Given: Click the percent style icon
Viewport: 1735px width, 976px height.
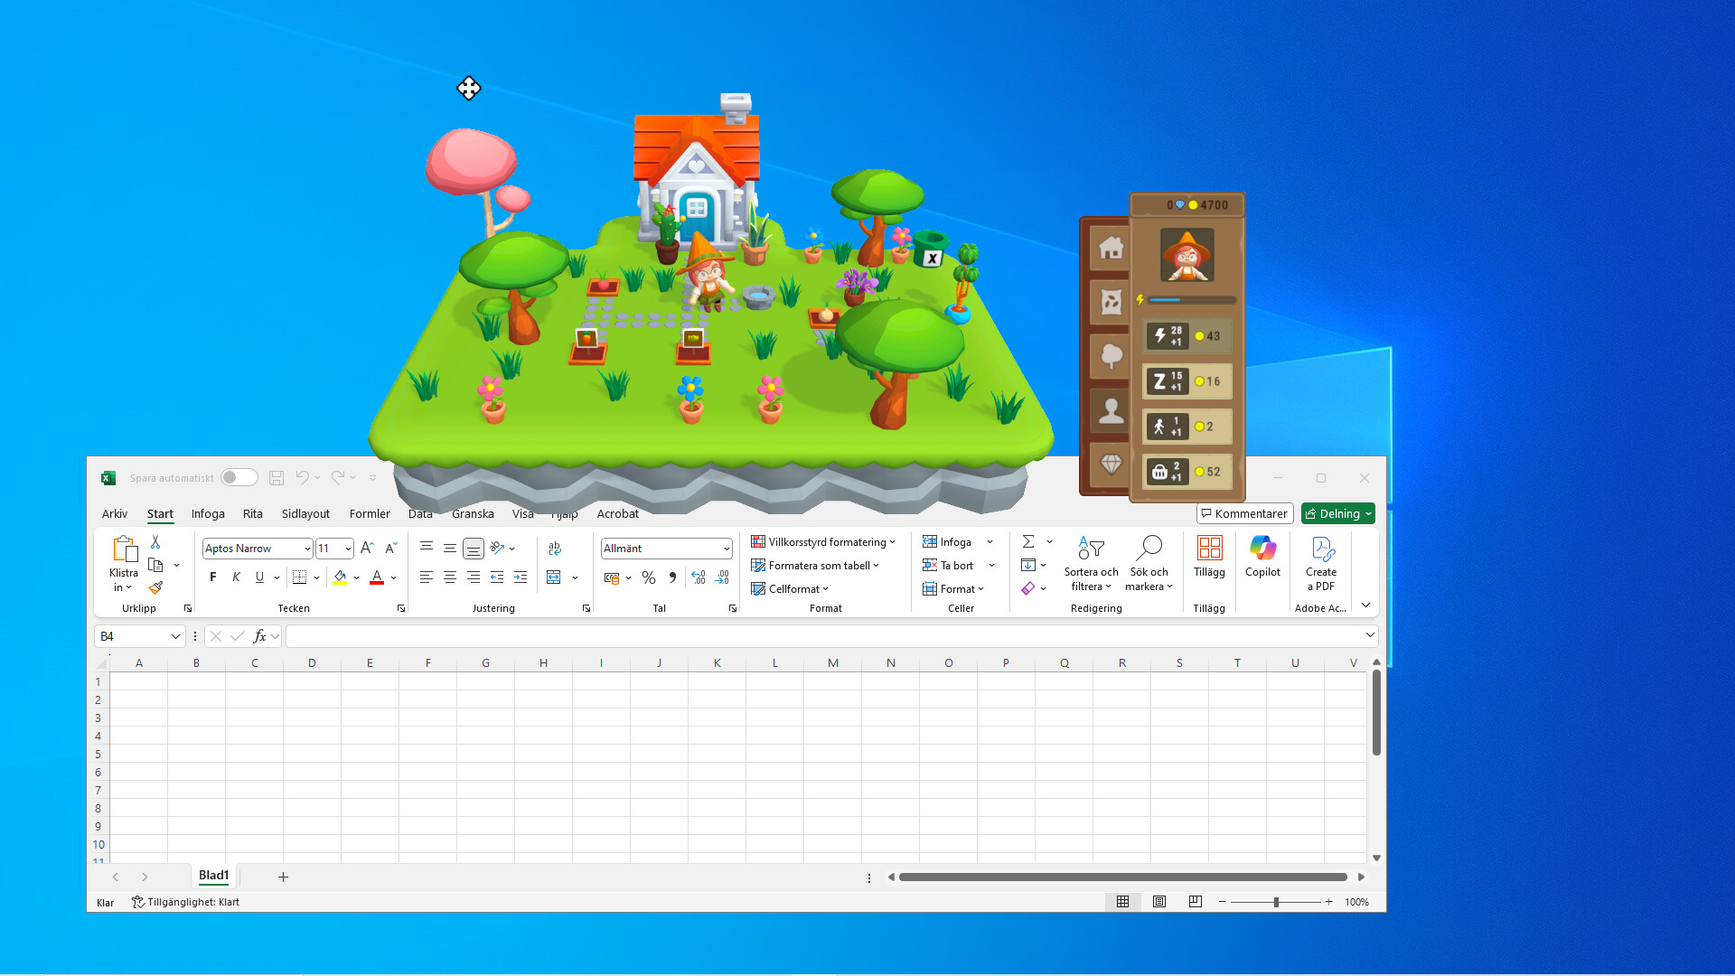Looking at the screenshot, I should [648, 577].
